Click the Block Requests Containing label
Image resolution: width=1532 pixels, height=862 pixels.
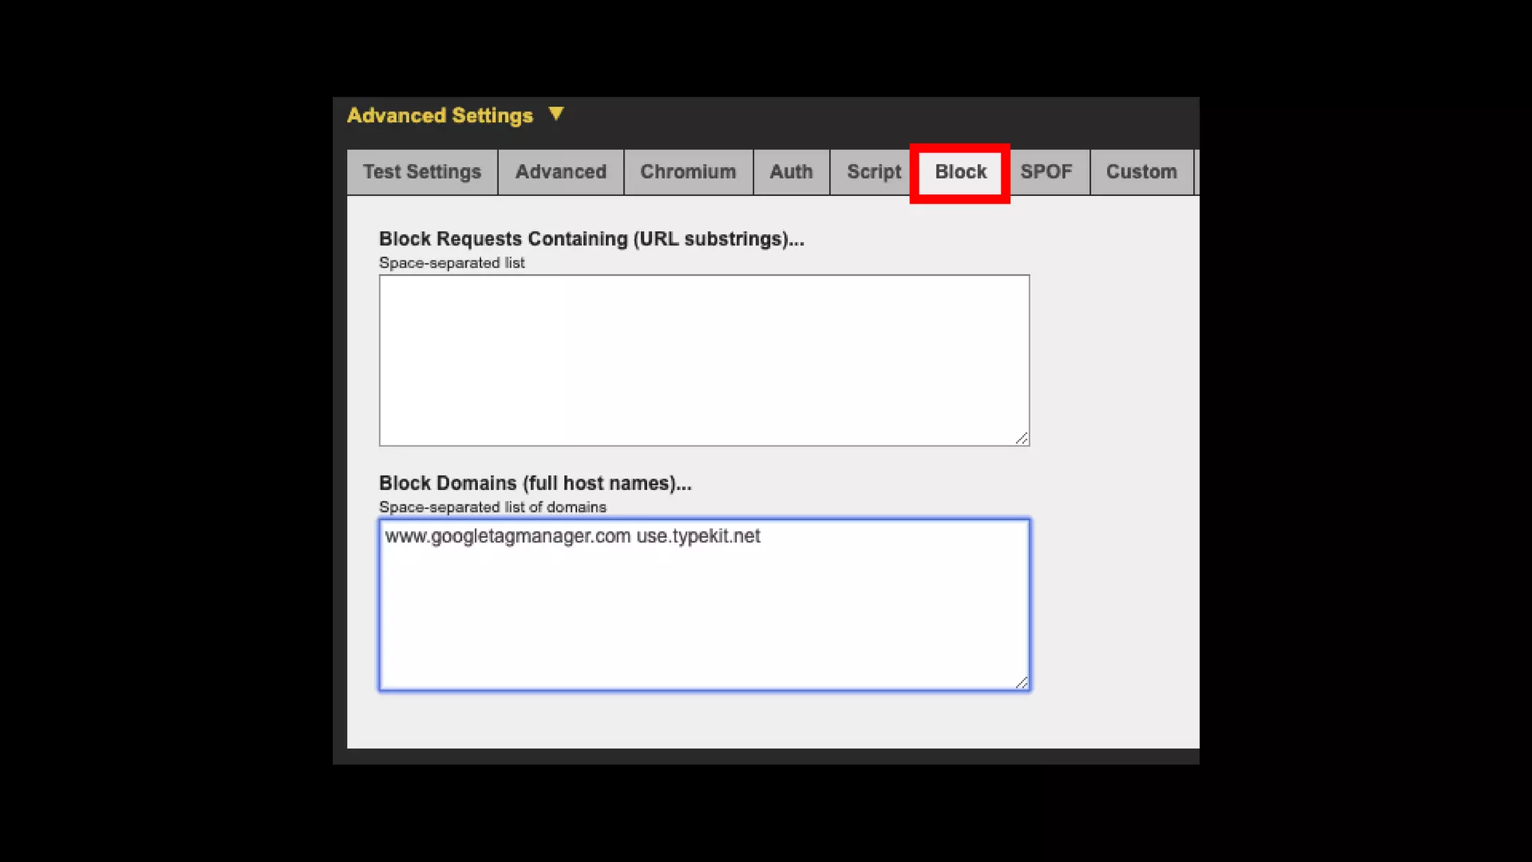coord(591,239)
